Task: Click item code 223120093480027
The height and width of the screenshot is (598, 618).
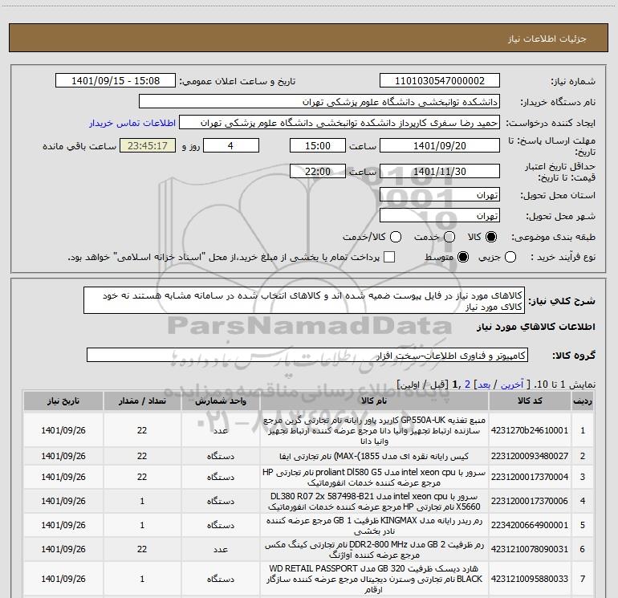Action: coord(530,456)
